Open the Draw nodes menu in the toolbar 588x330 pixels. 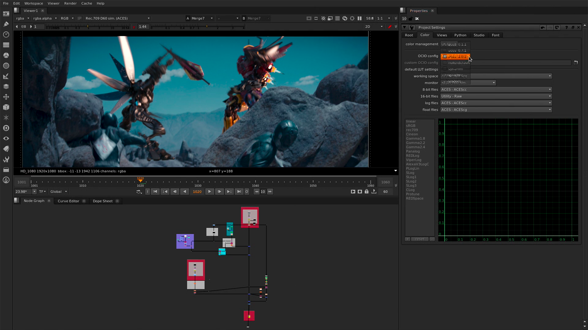(x=6, y=24)
